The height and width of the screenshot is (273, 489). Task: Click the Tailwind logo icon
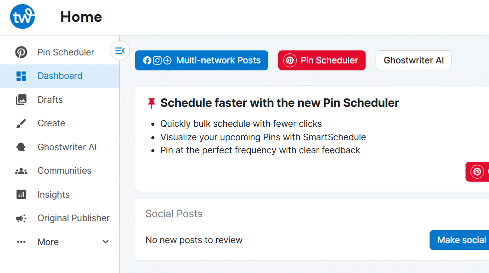tap(22, 16)
